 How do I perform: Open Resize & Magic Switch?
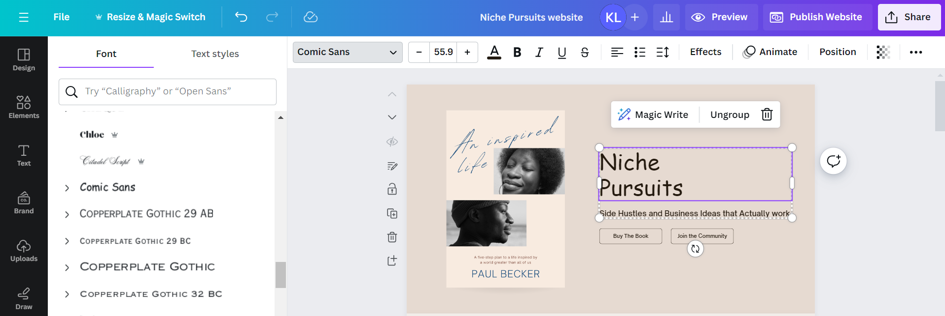pyautogui.click(x=150, y=17)
